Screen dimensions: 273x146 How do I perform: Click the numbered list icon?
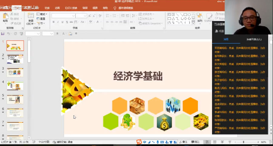pyautogui.click(x=114, y=16)
